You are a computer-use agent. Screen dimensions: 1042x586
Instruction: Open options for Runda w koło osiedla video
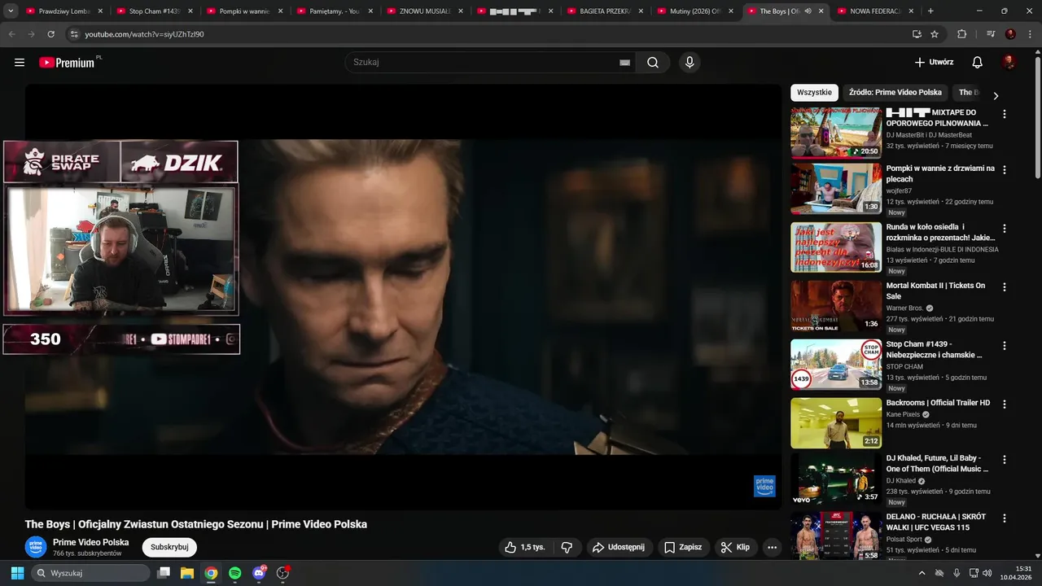pos(1004,229)
